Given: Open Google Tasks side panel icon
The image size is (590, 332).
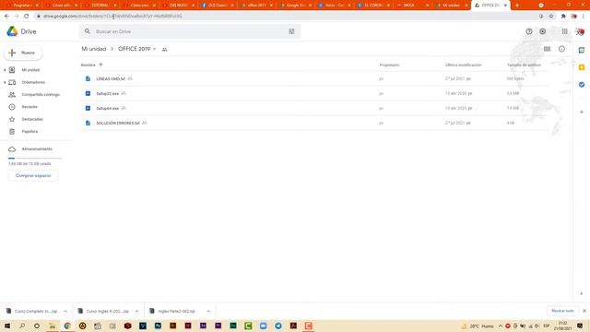Looking at the screenshot, I should (x=582, y=85).
